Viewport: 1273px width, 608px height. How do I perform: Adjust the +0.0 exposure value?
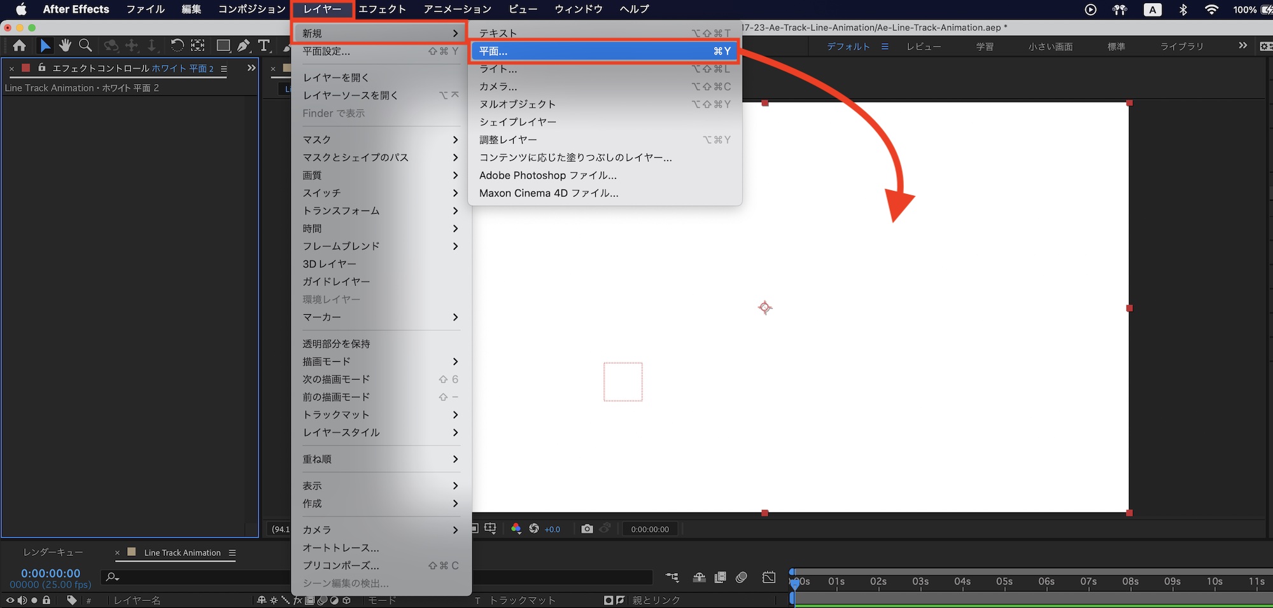pyautogui.click(x=552, y=529)
